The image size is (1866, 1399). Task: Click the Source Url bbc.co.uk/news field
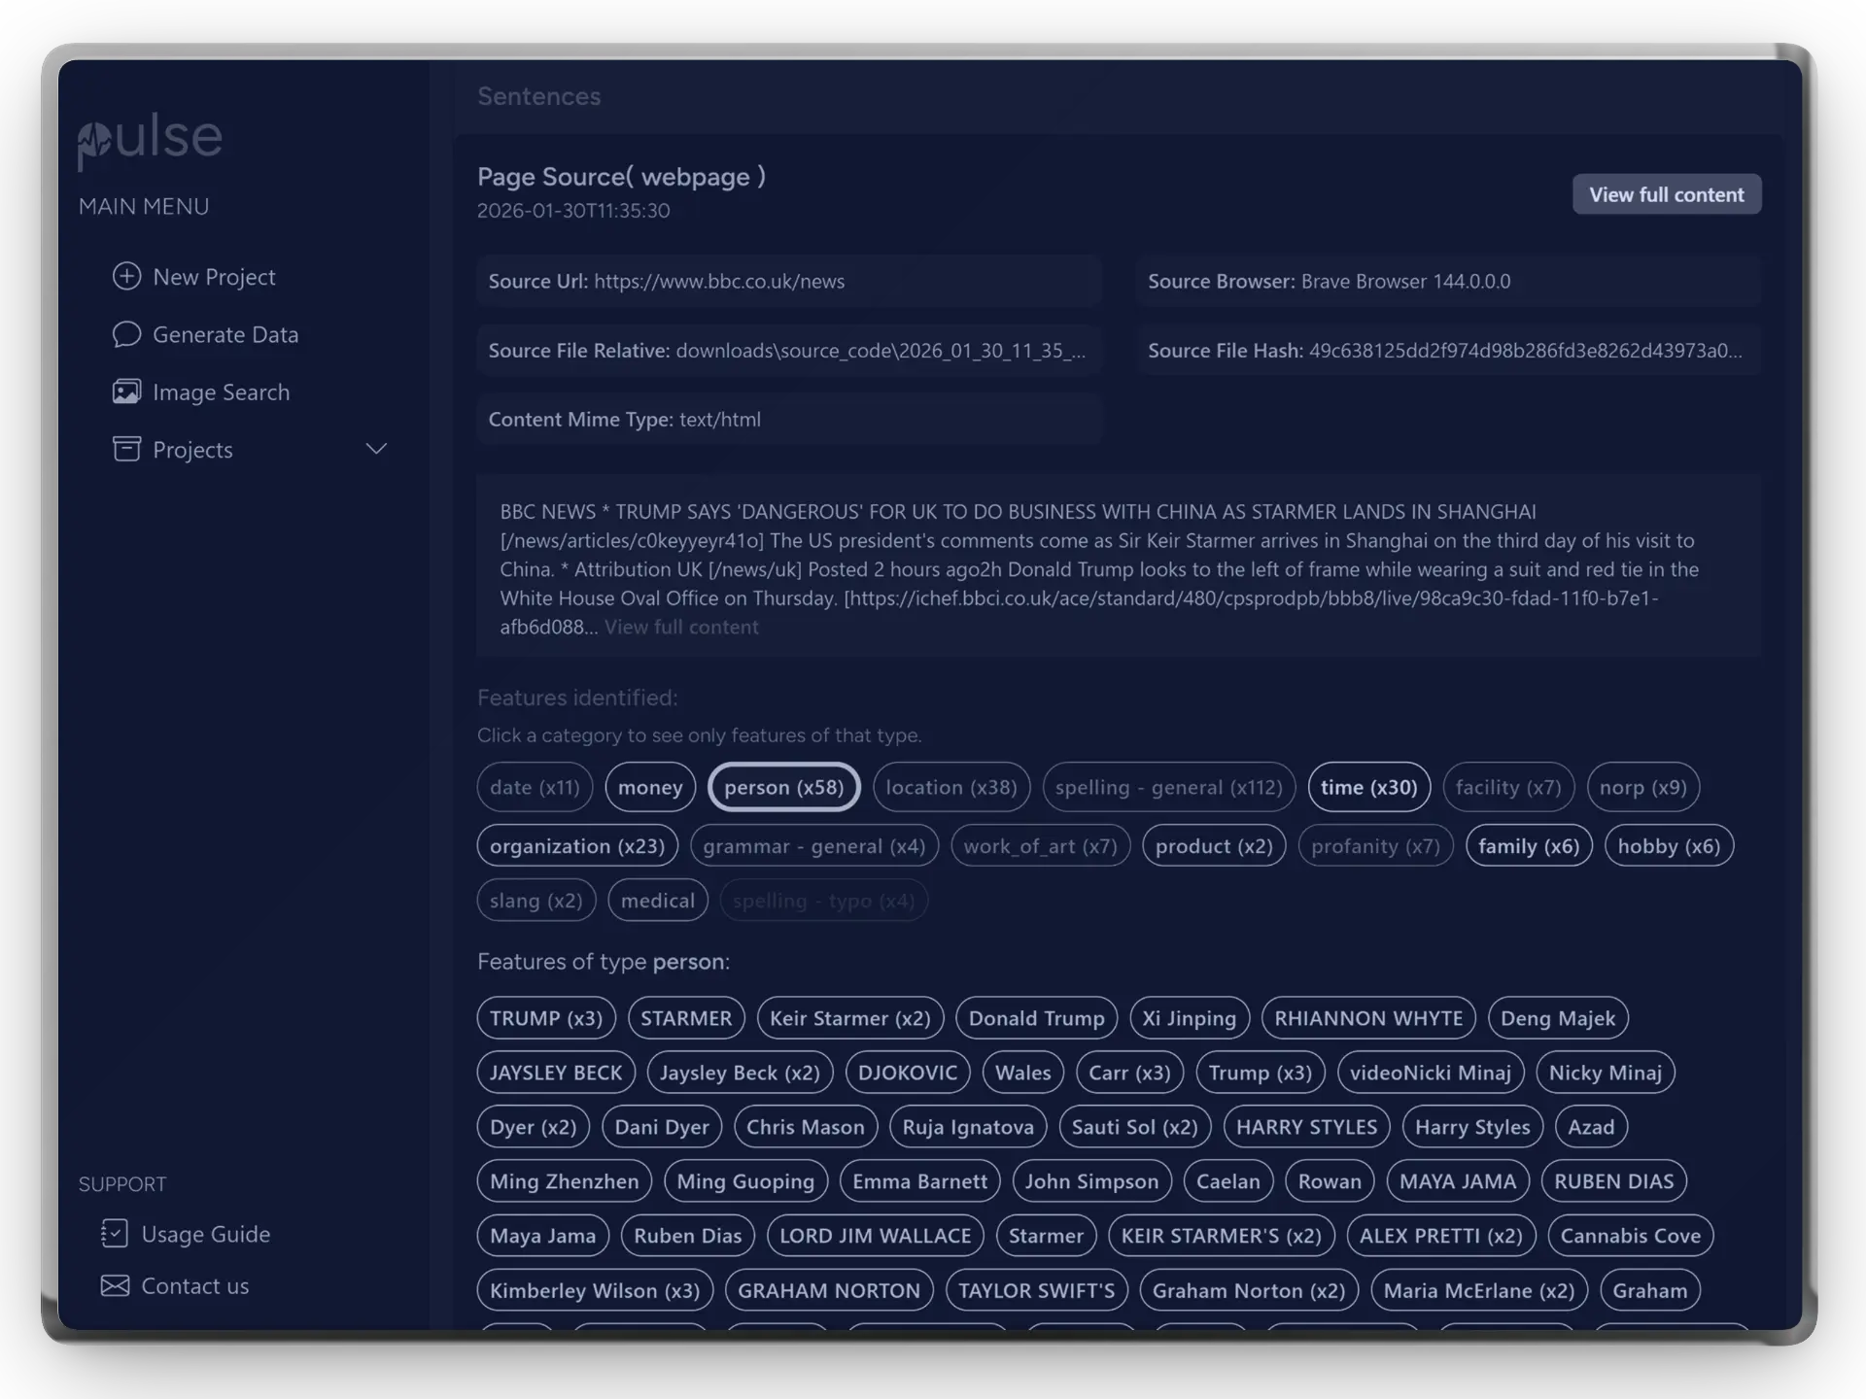[789, 282]
